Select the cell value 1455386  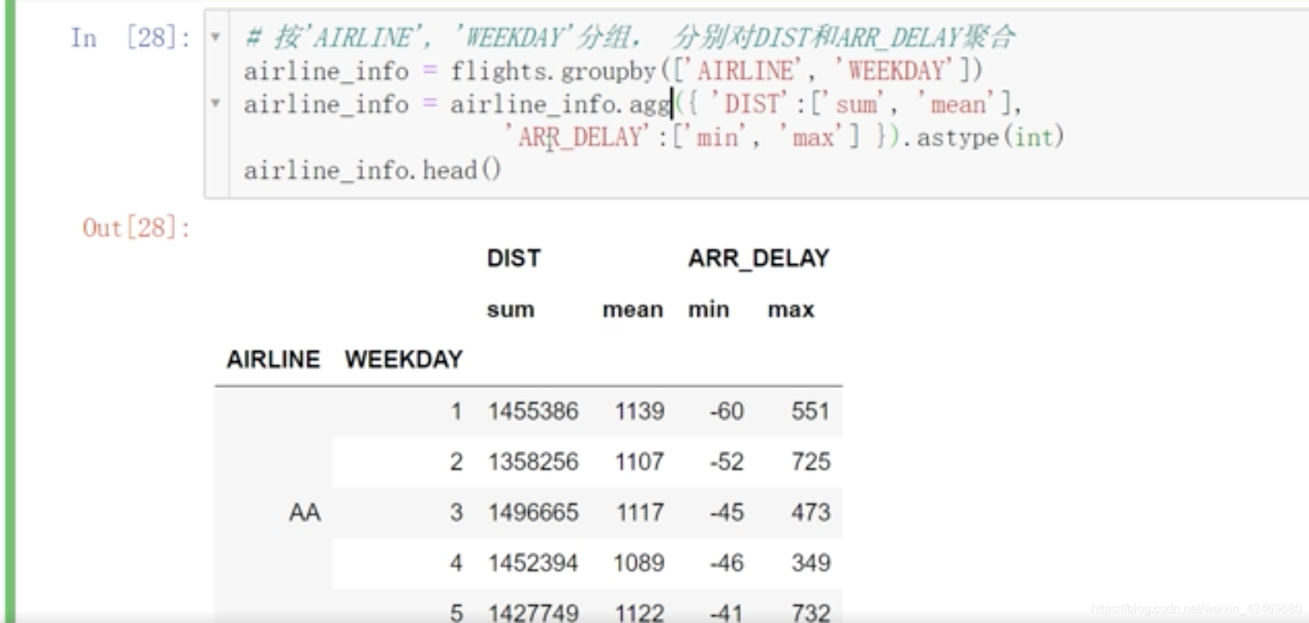pos(533,411)
